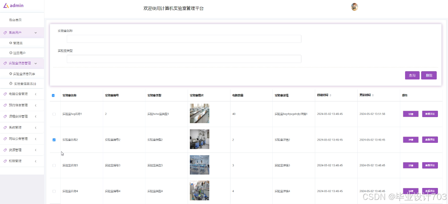Check the box for row 实验室名称3
Image resolution: width=448 pixels, height=204 pixels.
[54, 165]
